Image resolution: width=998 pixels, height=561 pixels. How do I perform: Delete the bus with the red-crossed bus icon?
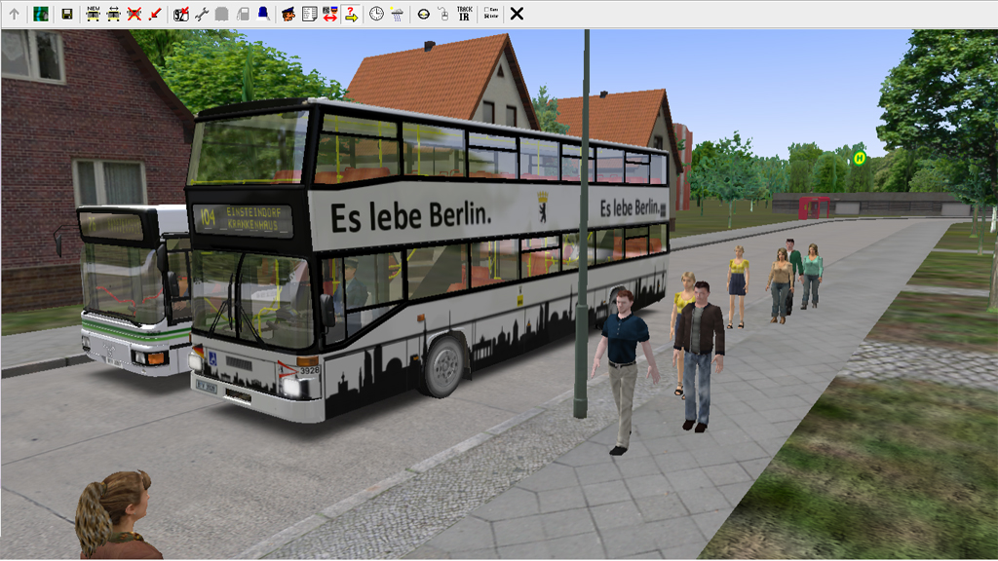click(134, 14)
